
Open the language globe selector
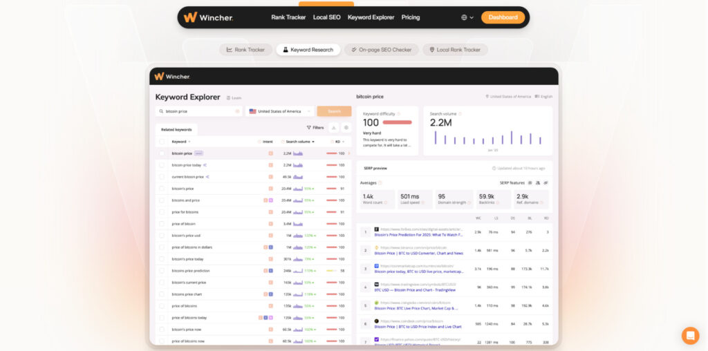[x=467, y=17]
